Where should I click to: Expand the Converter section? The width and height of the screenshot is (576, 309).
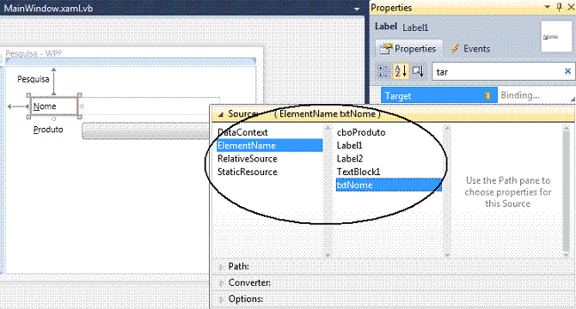[221, 283]
